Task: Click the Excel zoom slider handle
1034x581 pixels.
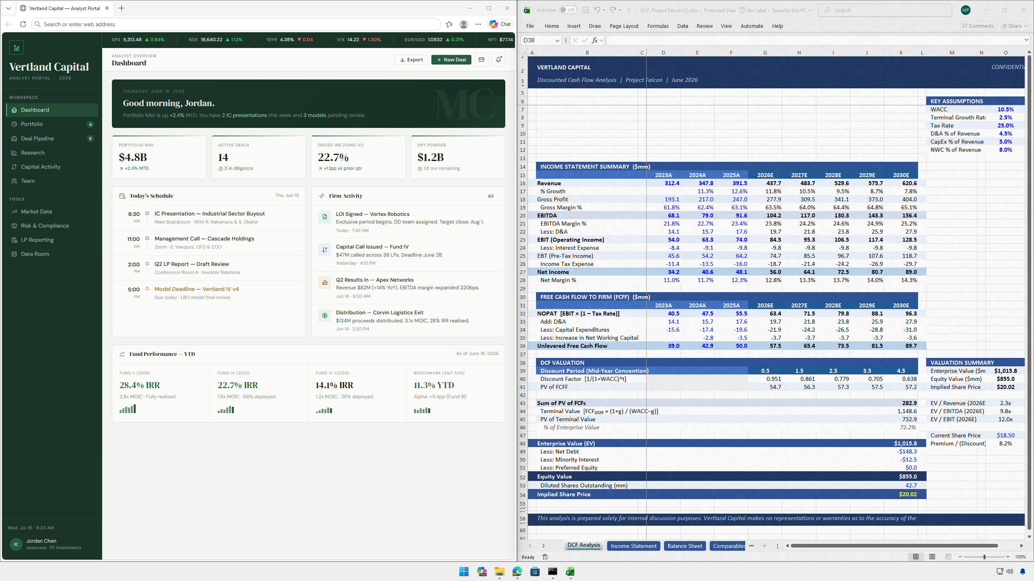Action: coord(984,557)
